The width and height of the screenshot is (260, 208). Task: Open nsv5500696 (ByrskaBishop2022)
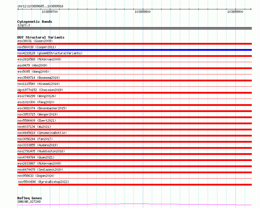[44, 182]
